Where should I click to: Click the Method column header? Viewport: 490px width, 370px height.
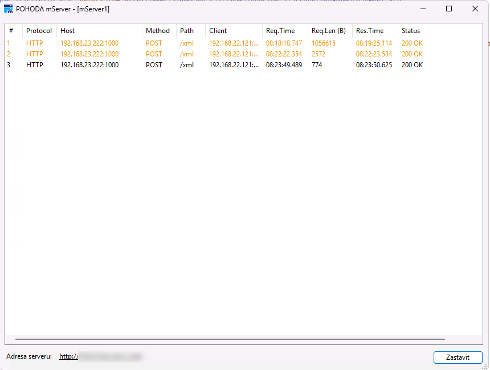pyautogui.click(x=157, y=31)
